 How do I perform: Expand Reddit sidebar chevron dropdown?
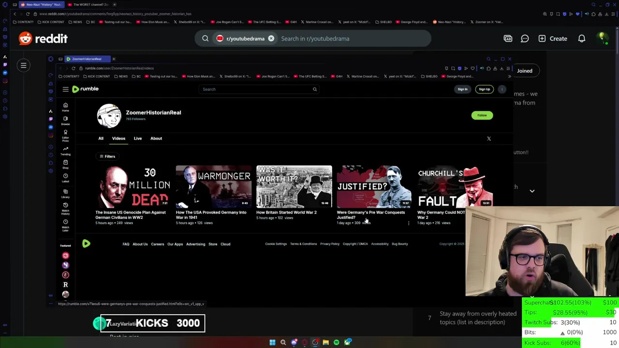coord(532,191)
